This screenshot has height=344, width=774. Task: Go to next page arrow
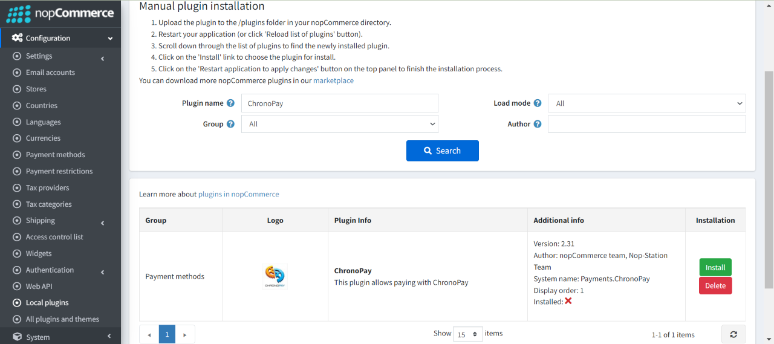[x=185, y=334]
